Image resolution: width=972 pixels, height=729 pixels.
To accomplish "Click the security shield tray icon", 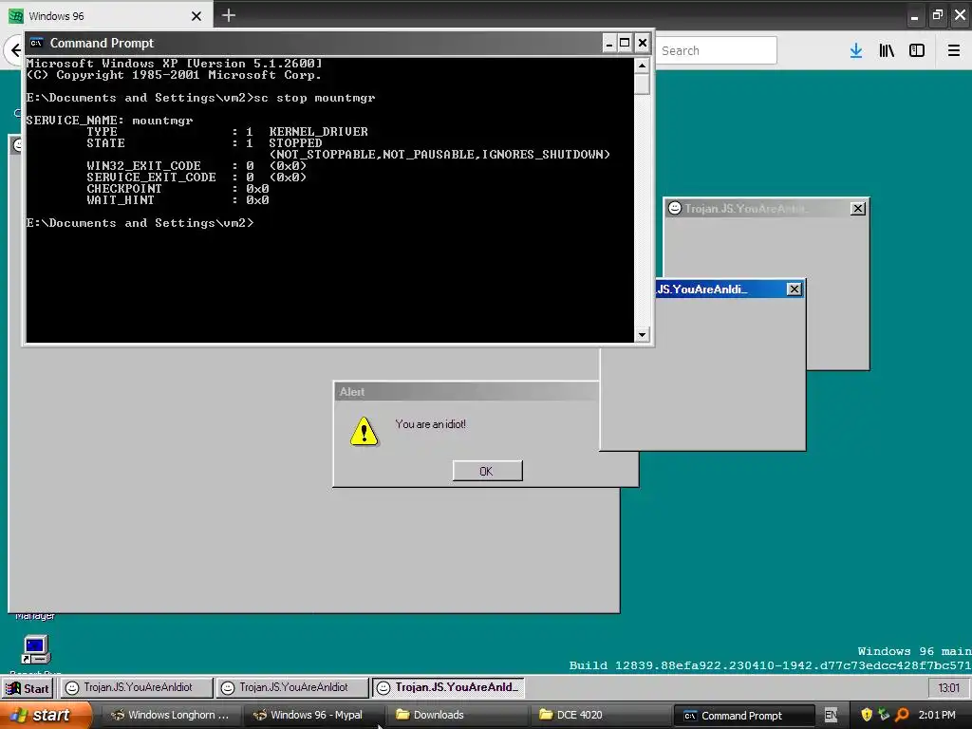I will coord(867,716).
